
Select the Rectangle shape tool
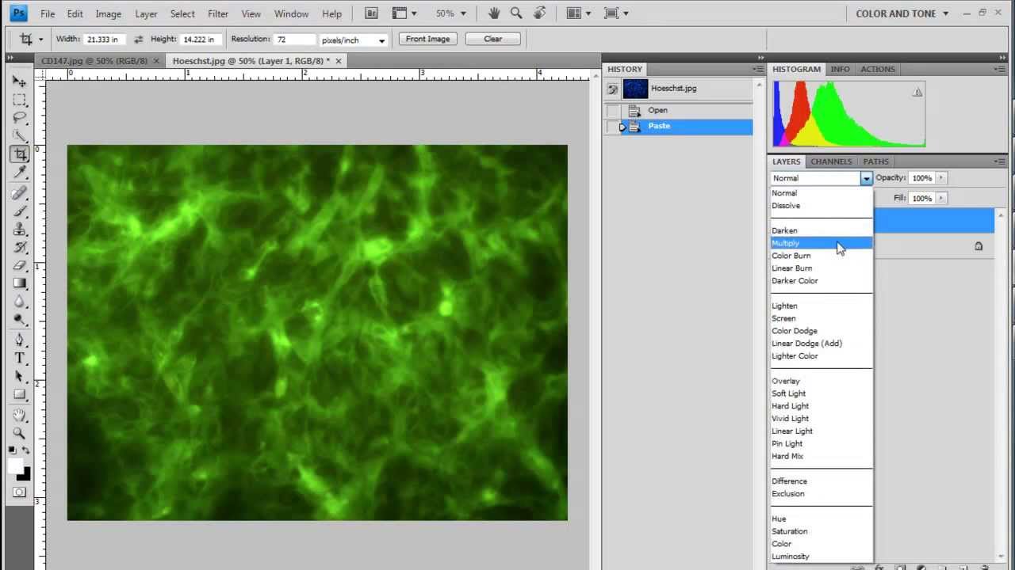pos(20,395)
